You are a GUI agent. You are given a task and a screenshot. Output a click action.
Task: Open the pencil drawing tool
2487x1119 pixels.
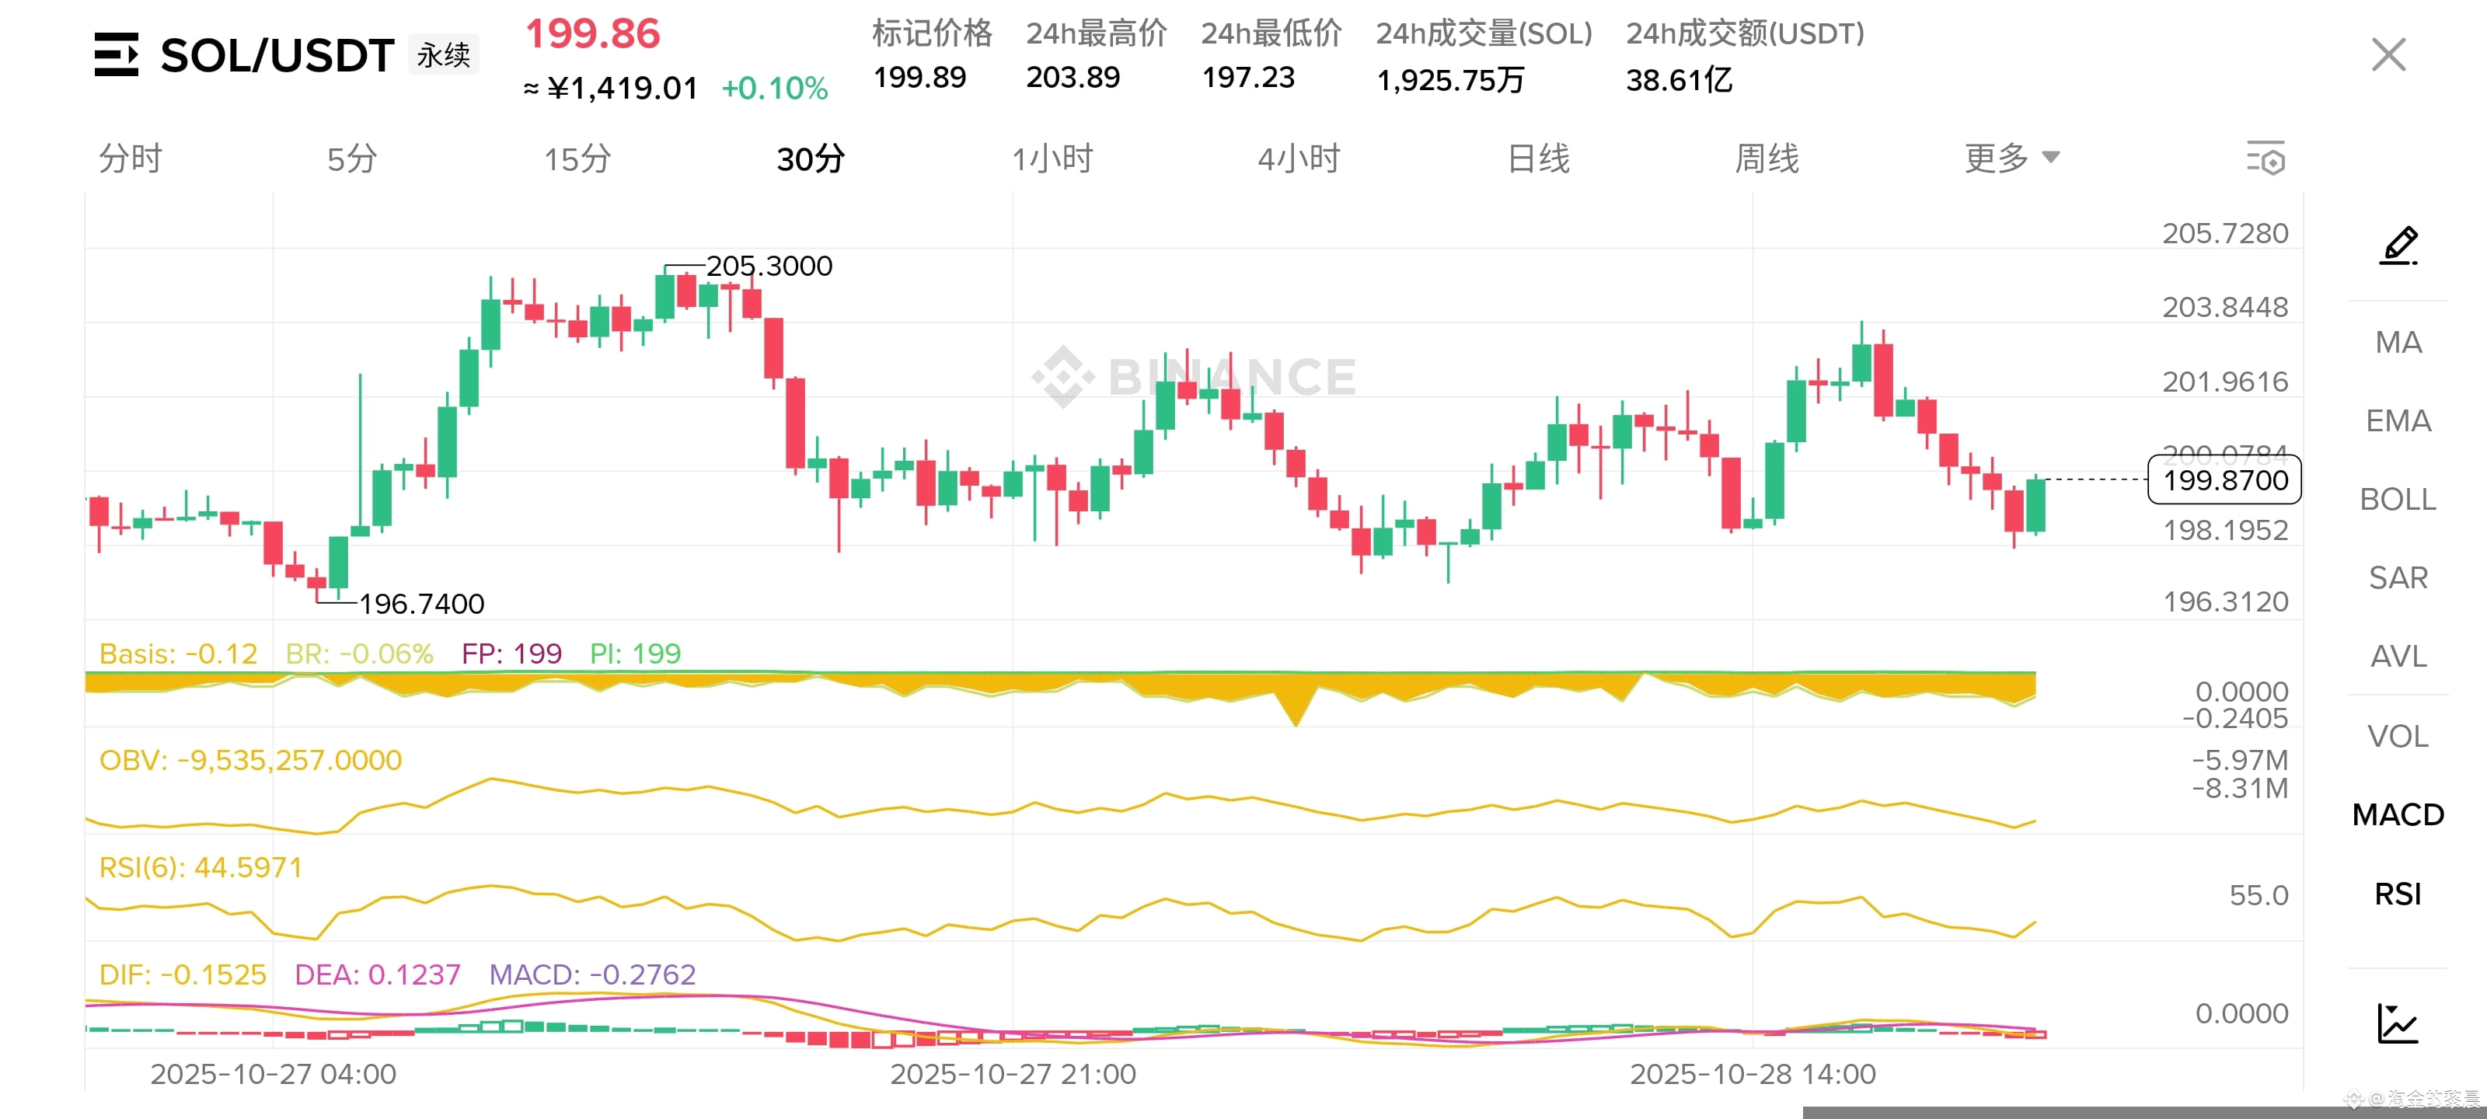2398,246
